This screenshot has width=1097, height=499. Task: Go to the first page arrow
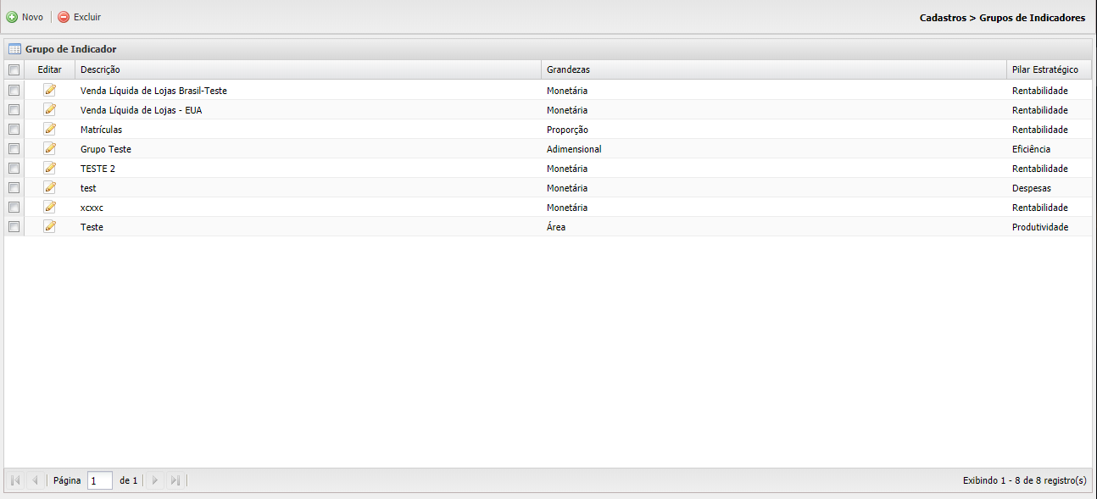(x=15, y=480)
